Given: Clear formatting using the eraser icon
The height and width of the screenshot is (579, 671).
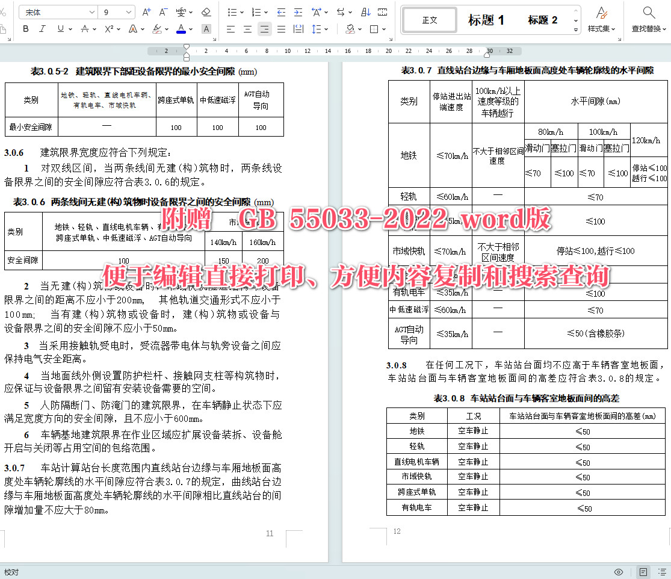Looking at the screenshot, I should tap(205, 12).
